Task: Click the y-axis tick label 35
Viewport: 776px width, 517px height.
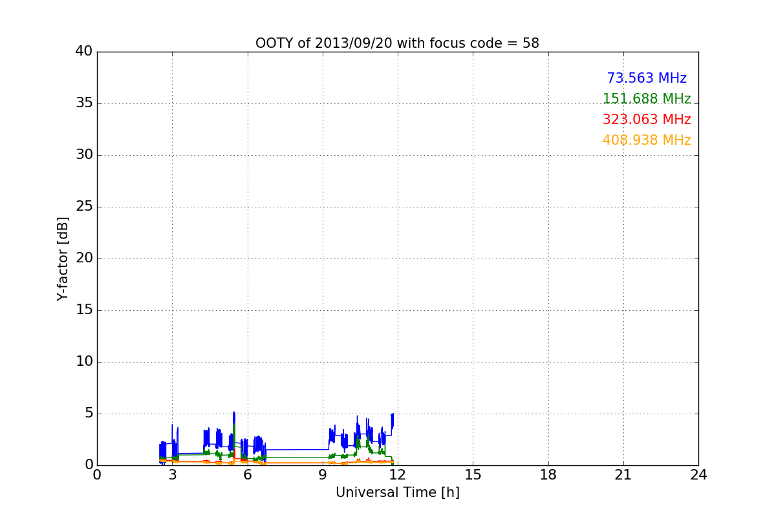Action: tap(84, 103)
